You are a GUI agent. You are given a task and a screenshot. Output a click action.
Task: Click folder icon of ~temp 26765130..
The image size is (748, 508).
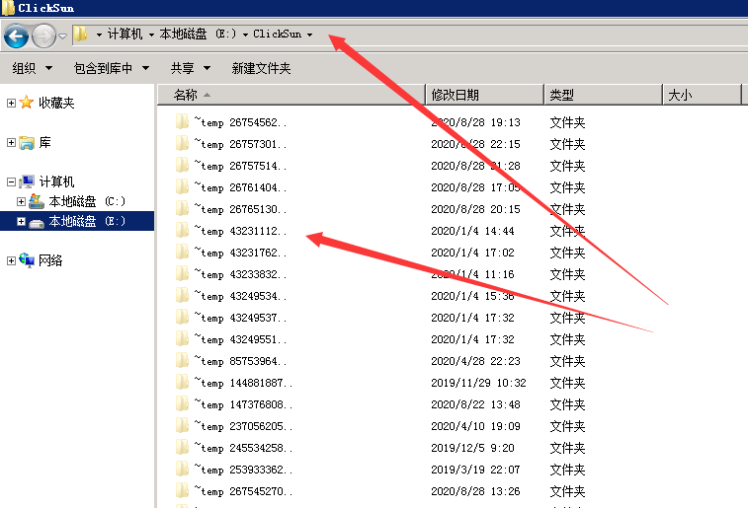coord(182,208)
